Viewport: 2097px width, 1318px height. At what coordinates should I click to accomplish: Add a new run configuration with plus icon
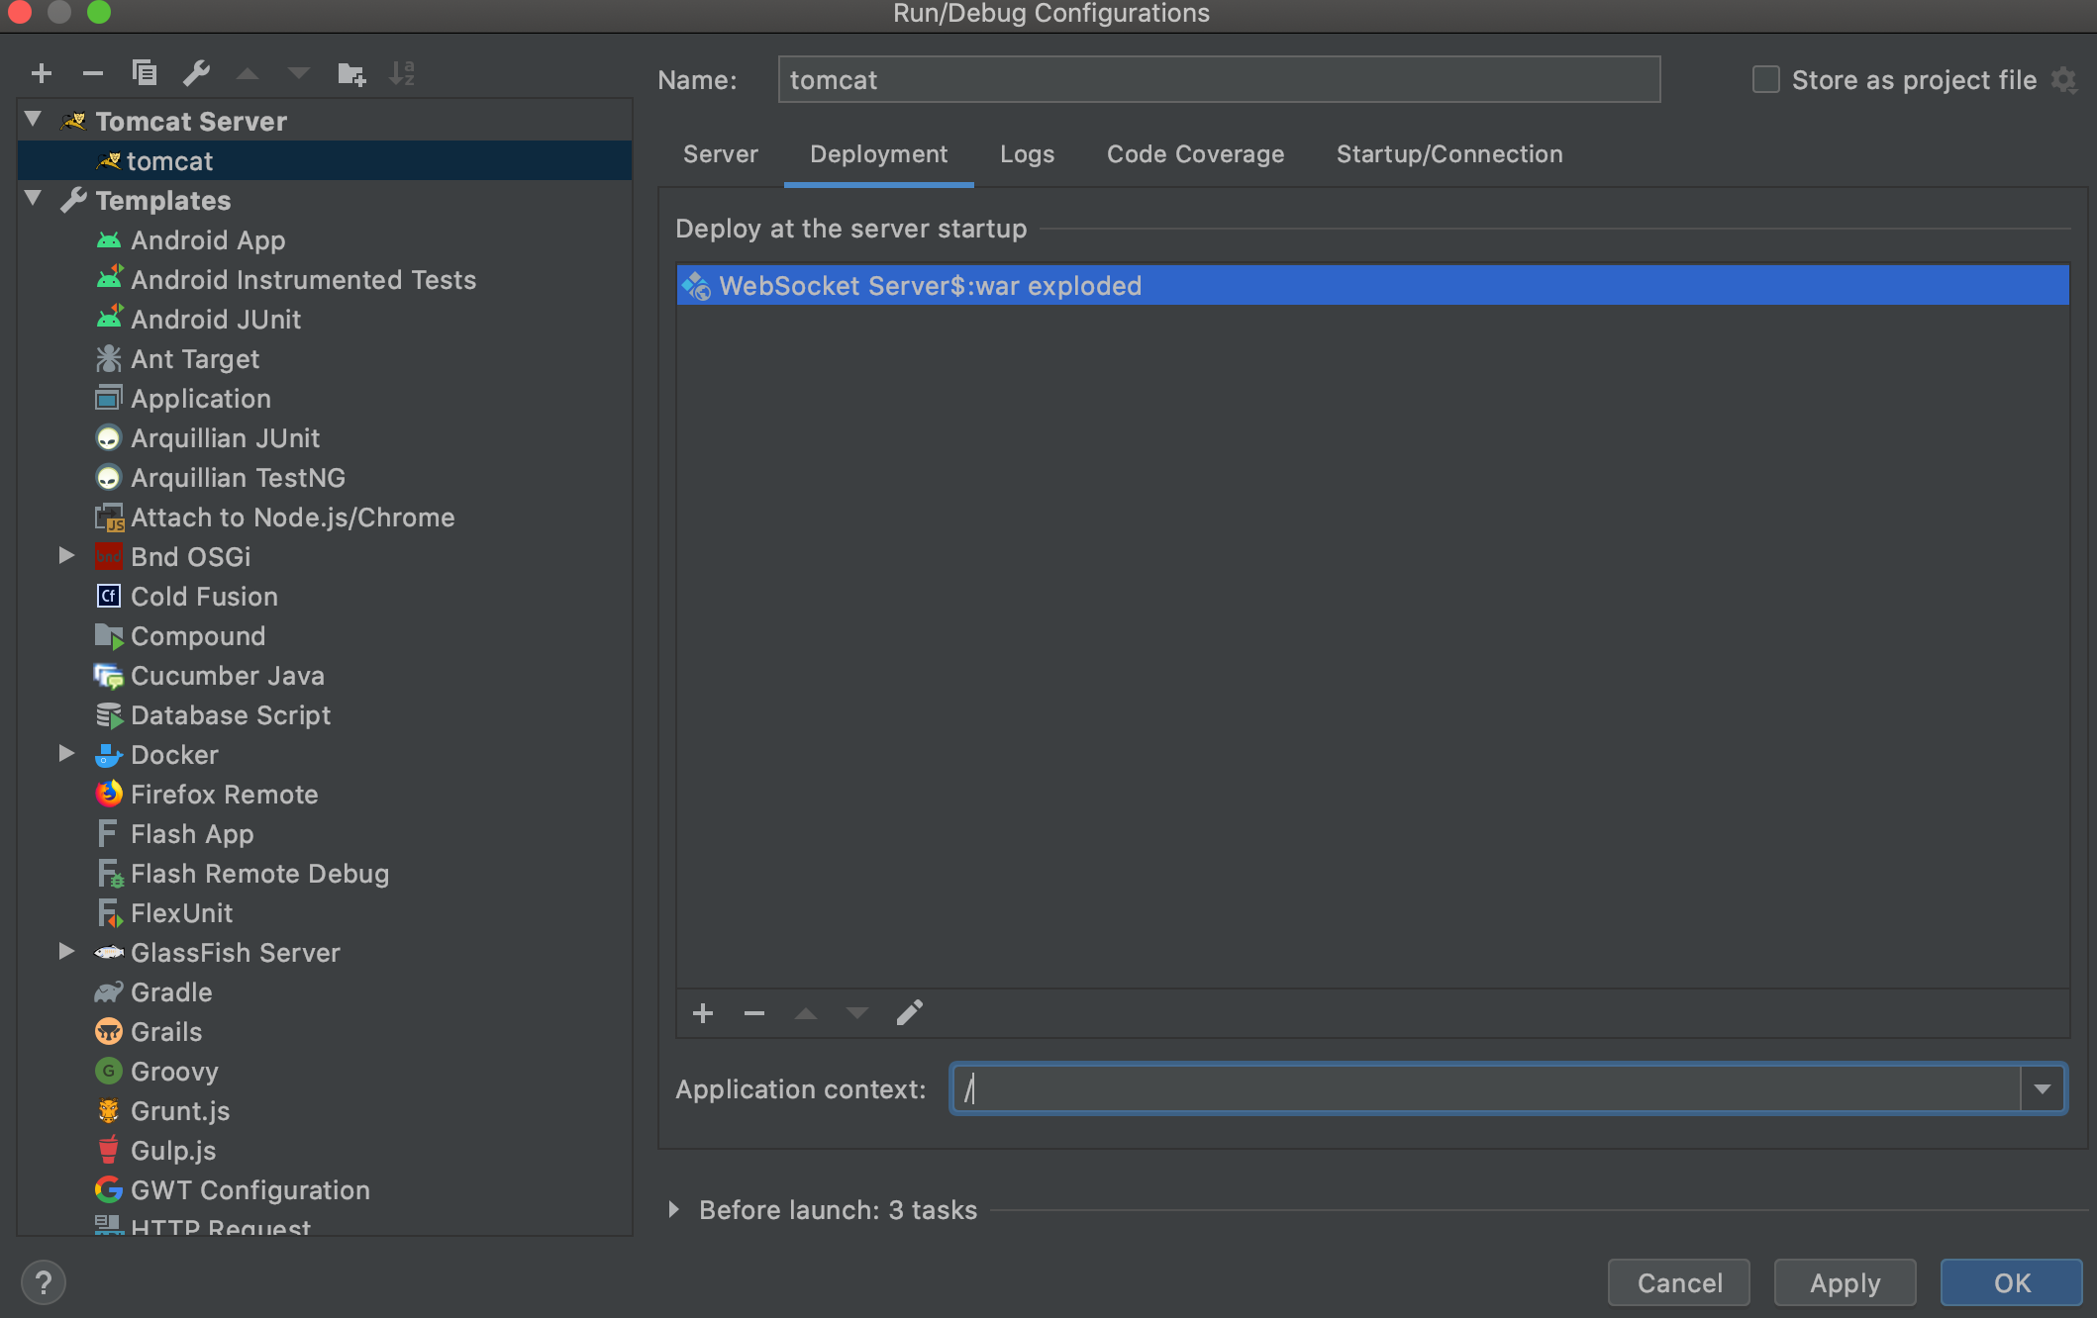coord(42,73)
